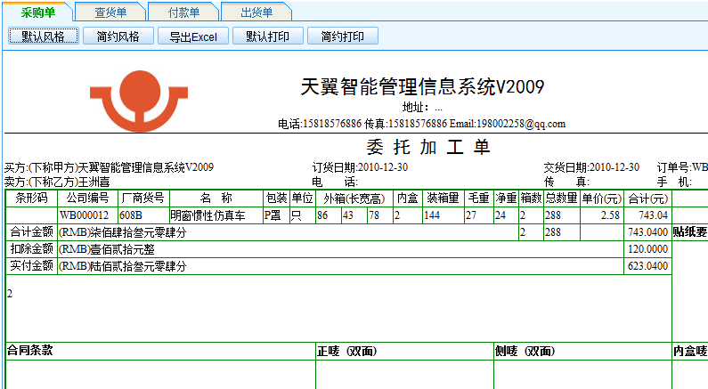This screenshot has width=708, height=389.
Task: Click the 陆佰贰拾叁元零肆分 amount text
Action: [x=138, y=266]
